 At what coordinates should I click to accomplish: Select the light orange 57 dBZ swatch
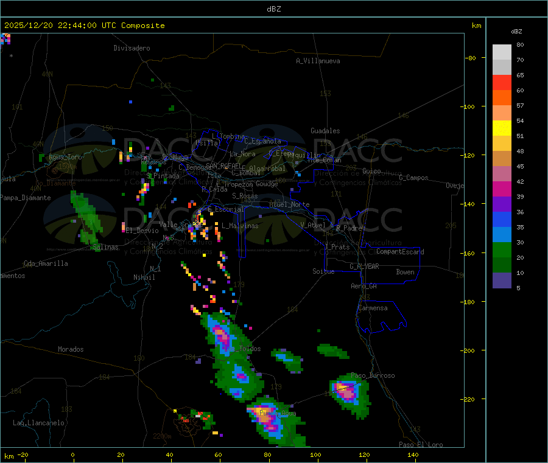tap(502, 113)
